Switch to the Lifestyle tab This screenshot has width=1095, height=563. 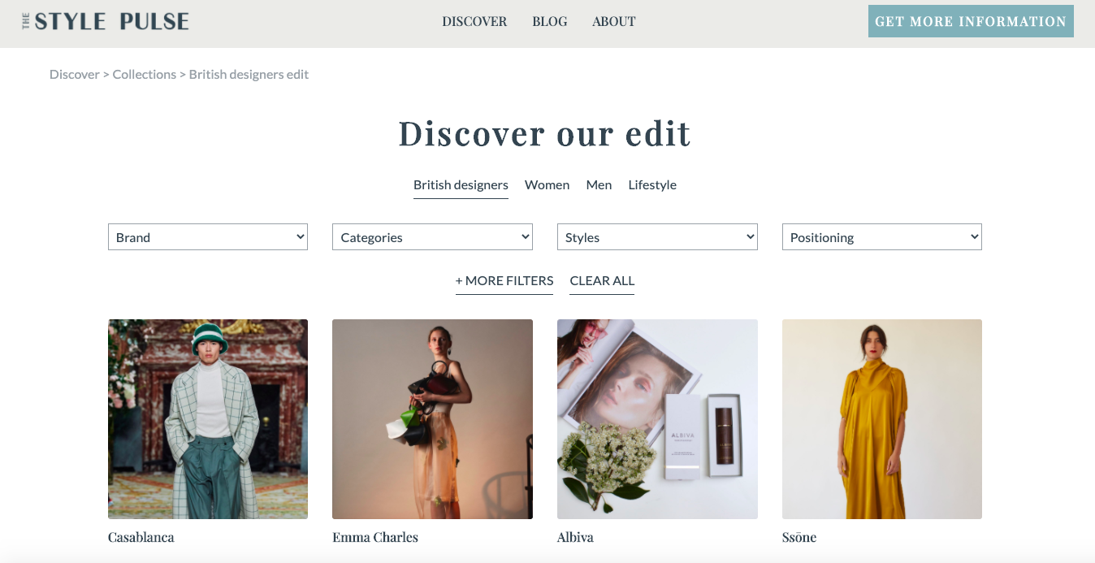click(652, 185)
